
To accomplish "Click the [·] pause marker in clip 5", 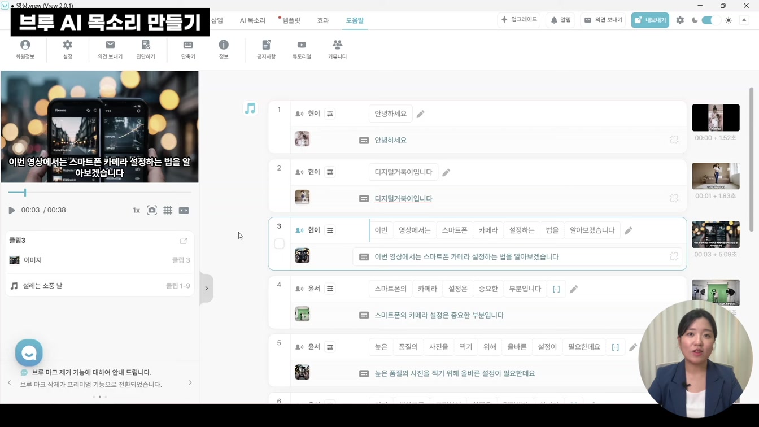I will click(616, 347).
